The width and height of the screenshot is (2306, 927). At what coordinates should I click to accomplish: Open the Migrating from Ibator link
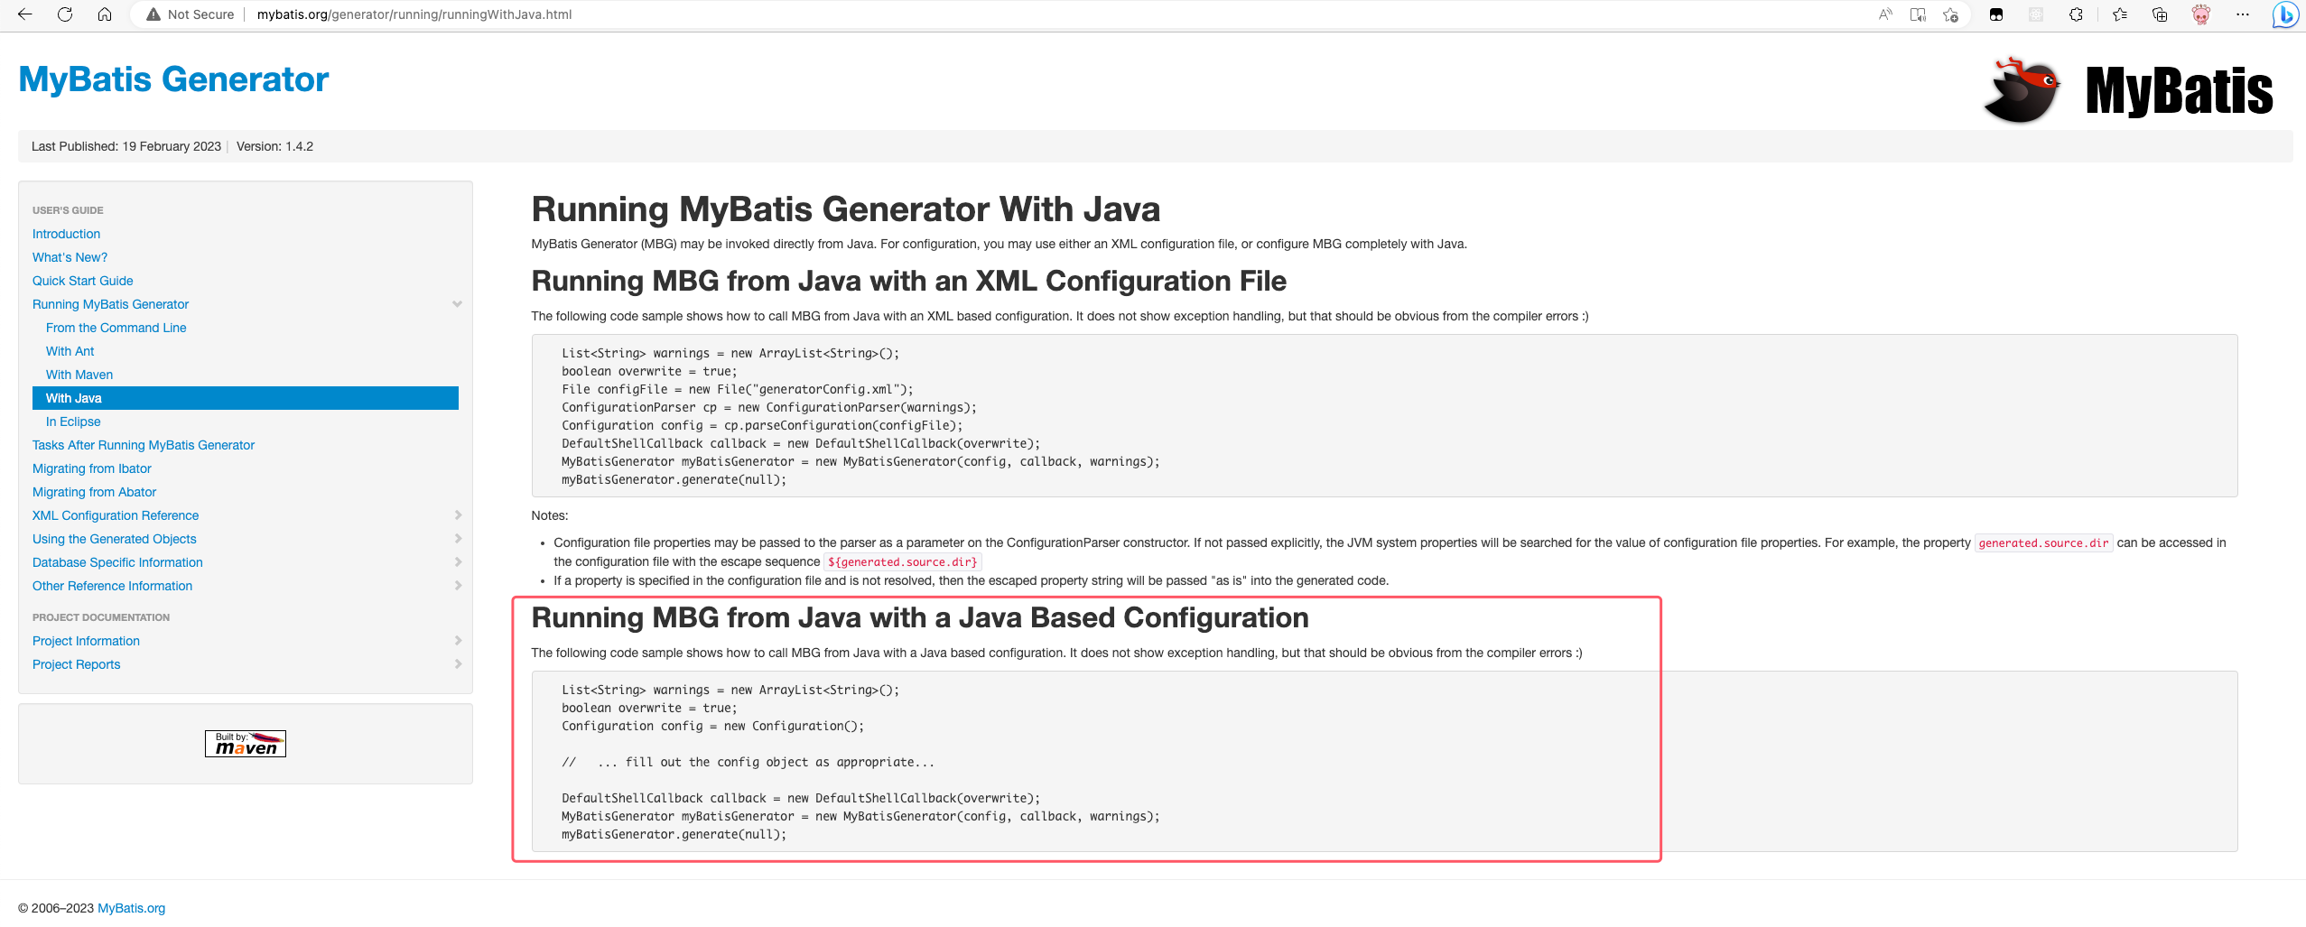(92, 468)
